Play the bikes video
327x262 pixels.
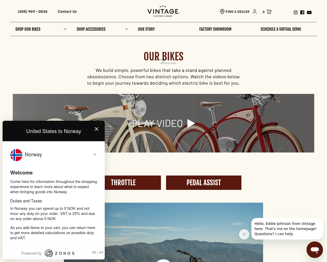pos(163,123)
